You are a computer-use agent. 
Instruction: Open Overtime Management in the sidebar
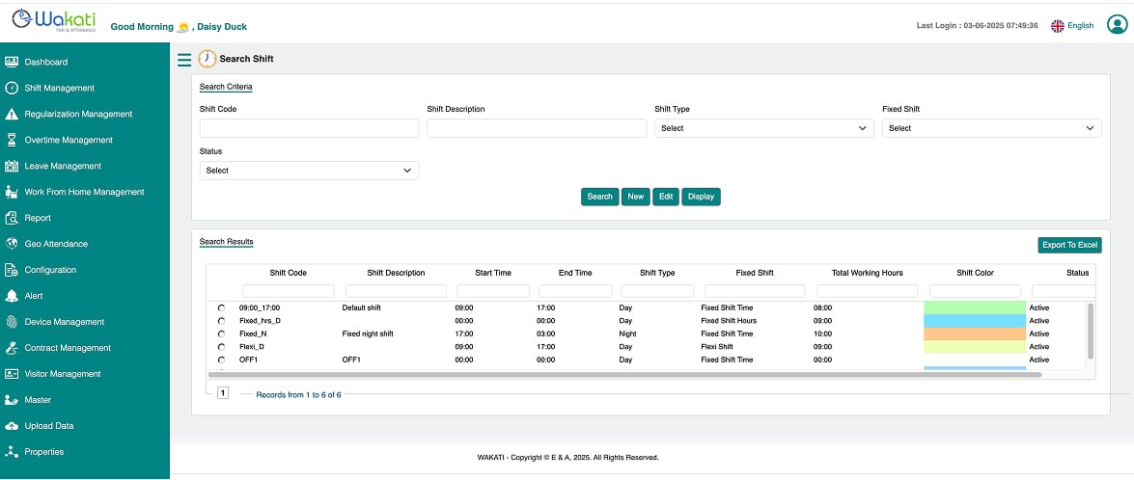pyautogui.click(x=69, y=140)
